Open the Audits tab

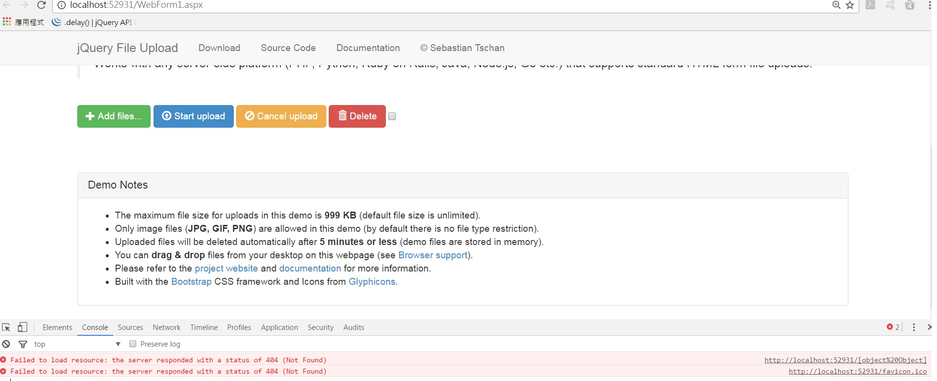tap(354, 327)
